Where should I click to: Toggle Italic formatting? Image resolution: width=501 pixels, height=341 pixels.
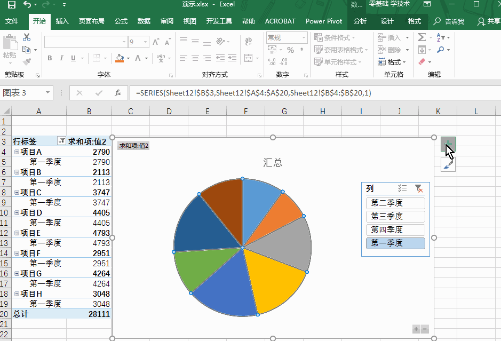click(61, 58)
